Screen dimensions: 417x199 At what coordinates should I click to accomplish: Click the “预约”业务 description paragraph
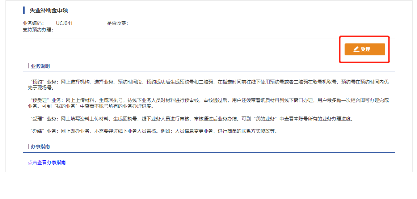click(x=210, y=85)
